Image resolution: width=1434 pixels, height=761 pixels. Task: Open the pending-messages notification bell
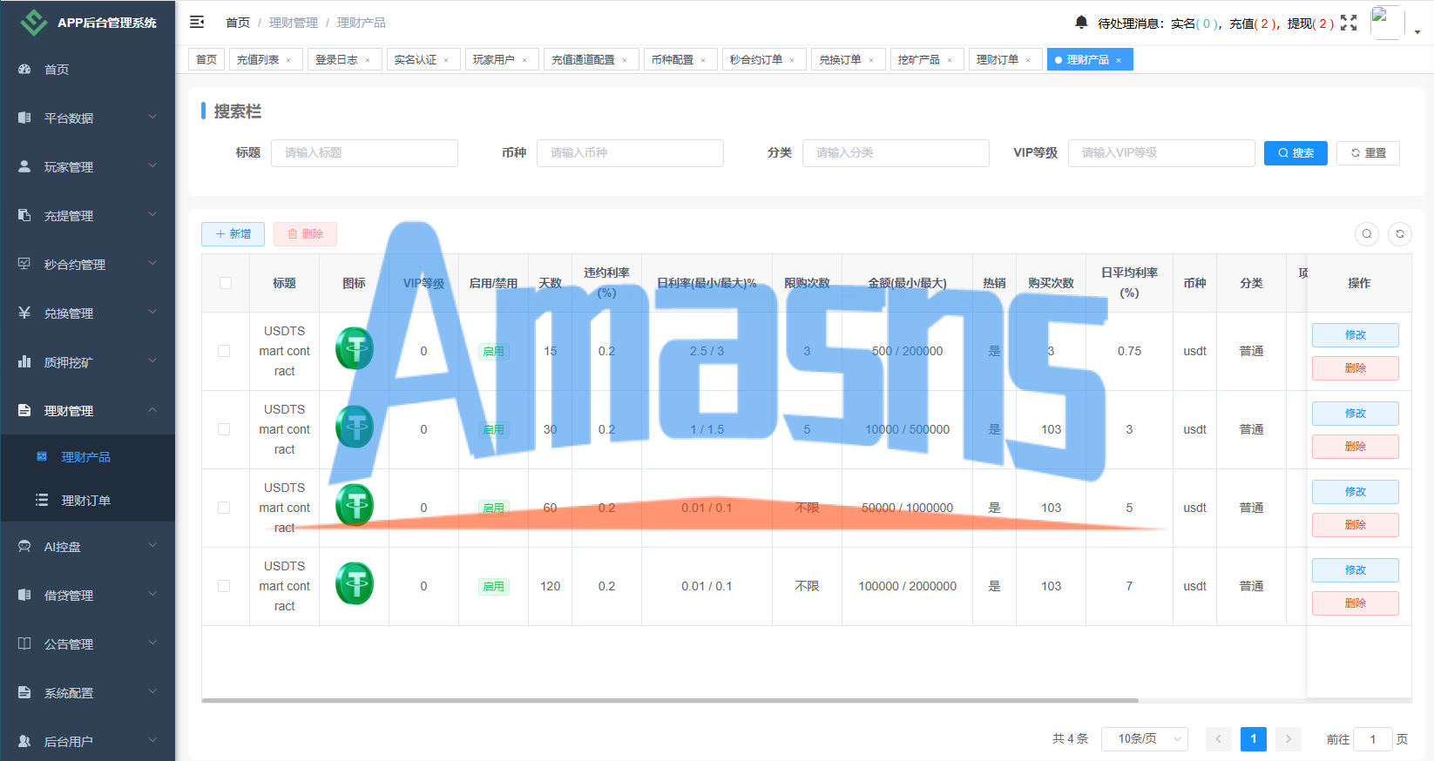click(x=1081, y=22)
